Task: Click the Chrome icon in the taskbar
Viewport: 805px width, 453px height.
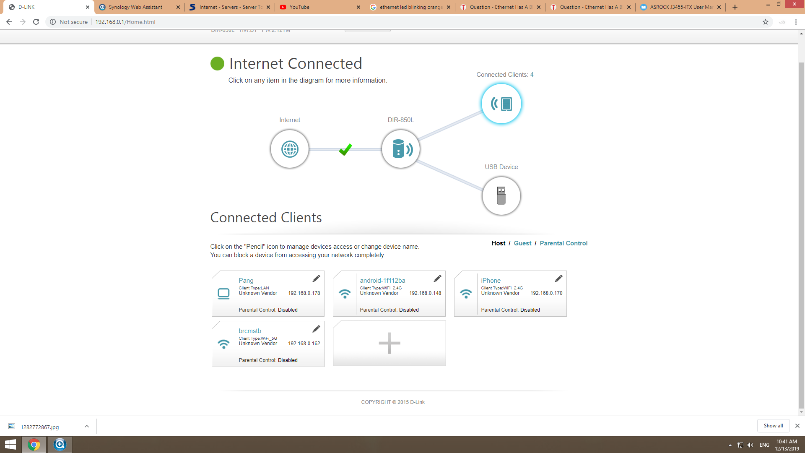Action: 34,445
